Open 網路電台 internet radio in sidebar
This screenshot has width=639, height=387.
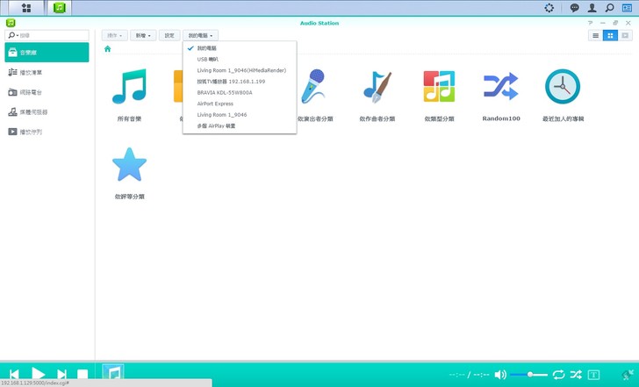[x=32, y=92]
